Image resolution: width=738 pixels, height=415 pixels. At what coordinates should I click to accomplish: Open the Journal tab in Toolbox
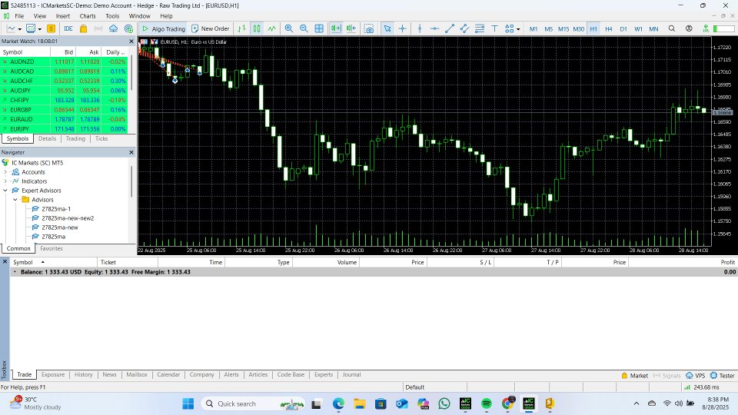click(x=351, y=374)
